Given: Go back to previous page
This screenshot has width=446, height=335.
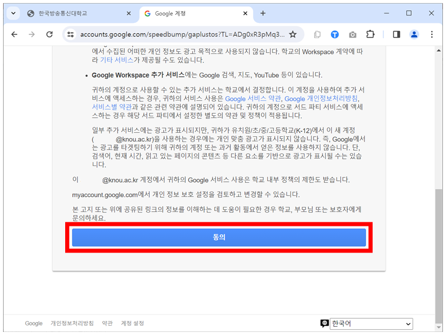Looking at the screenshot, I should (14, 34).
